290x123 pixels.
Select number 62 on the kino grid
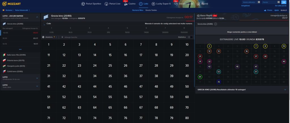coord(64,107)
